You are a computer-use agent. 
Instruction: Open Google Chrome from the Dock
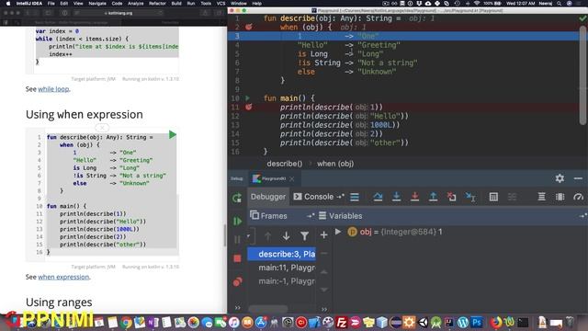[126, 323]
